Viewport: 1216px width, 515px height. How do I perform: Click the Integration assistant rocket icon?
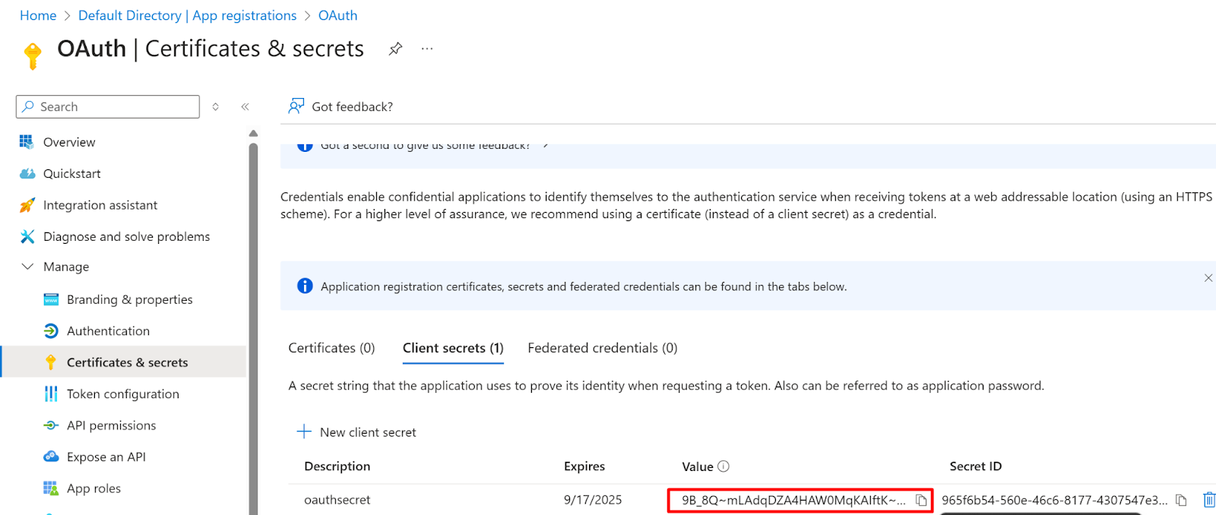[27, 205]
